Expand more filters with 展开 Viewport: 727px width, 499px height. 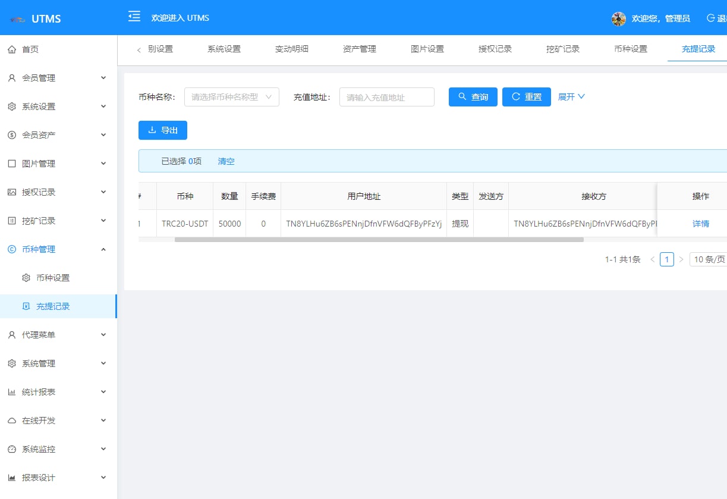click(x=571, y=97)
